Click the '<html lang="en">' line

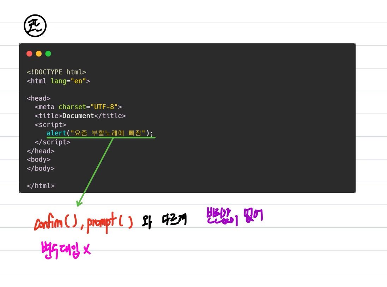[59, 81]
